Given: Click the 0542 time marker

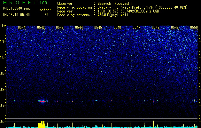Looking at the screenshot, I should pos(41,28).
